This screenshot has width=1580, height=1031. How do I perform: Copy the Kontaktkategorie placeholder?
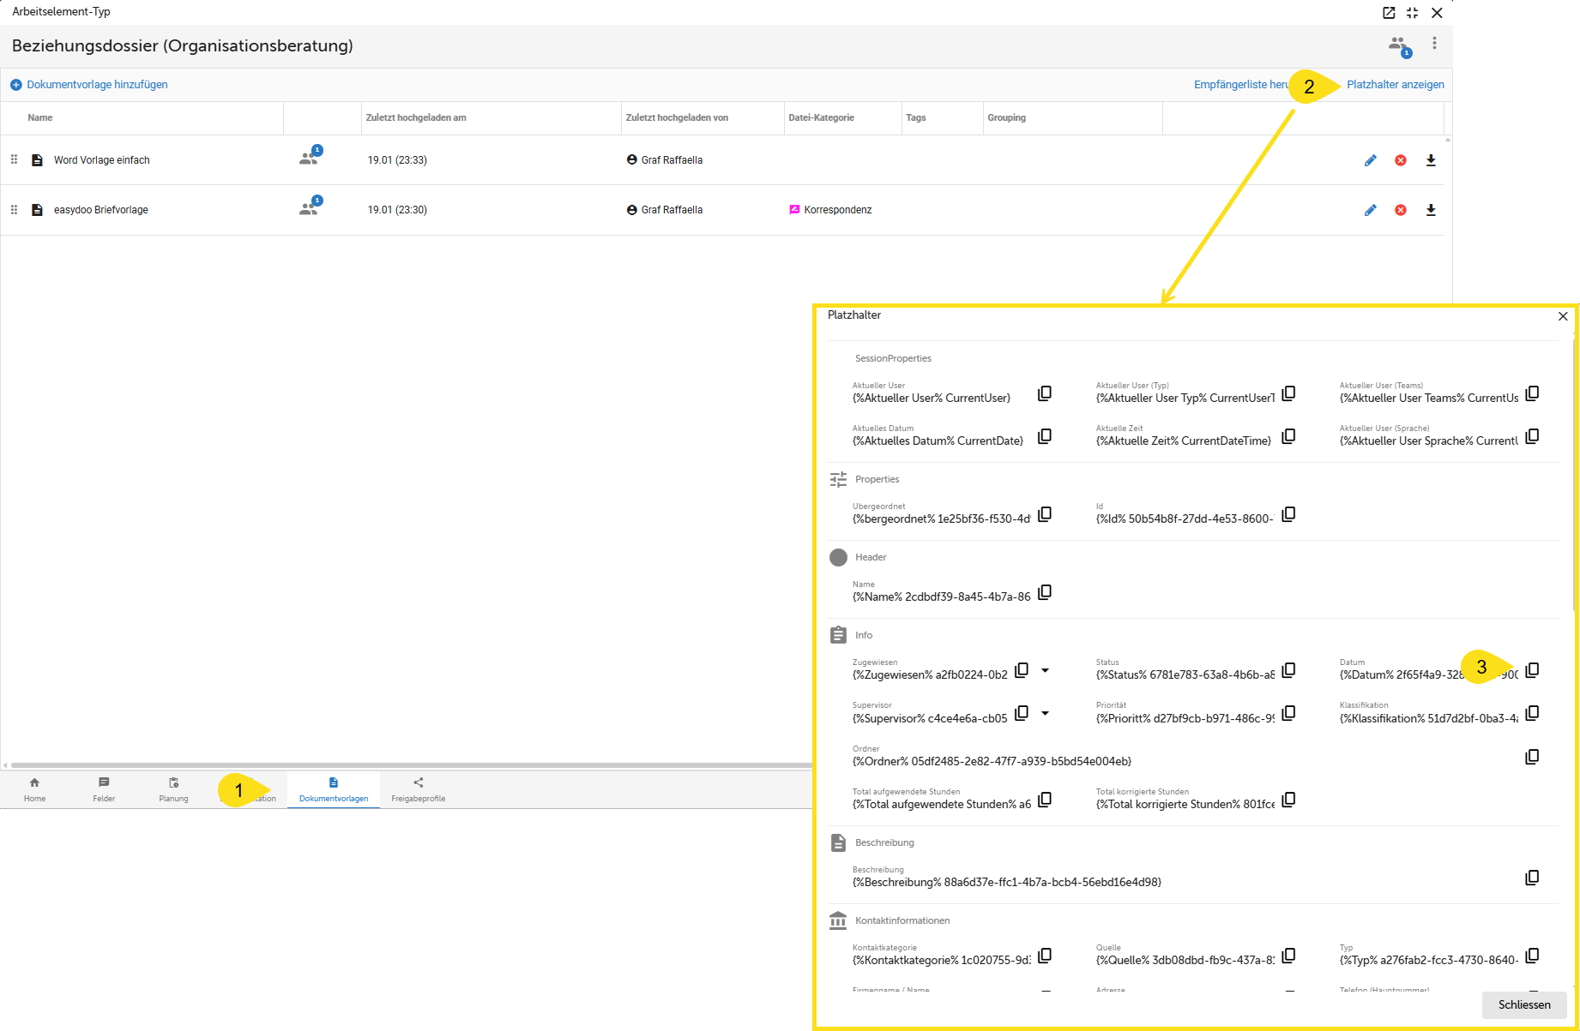pos(1044,956)
